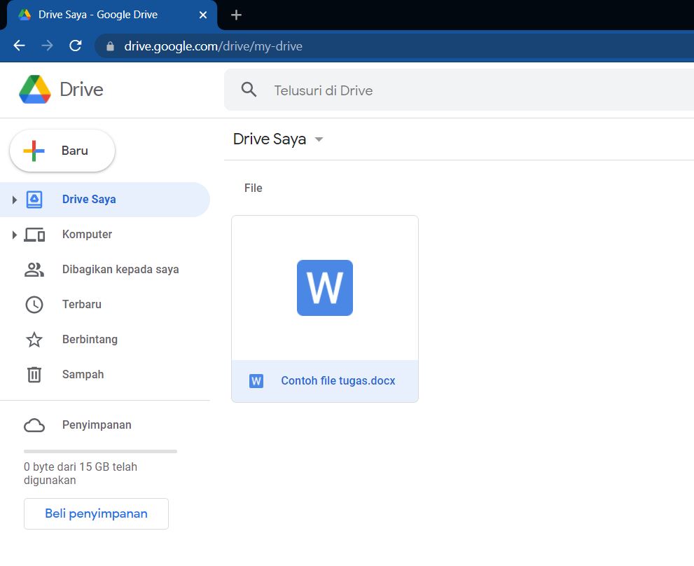Image resolution: width=694 pixels, height=566 pixels.
Task: Click the Google Drive logo
Action: pyautogui.click(x=34, y=90)
